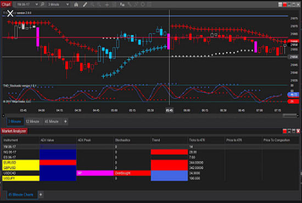Click the red current price marker on the axis

click(x=293, y=41)
